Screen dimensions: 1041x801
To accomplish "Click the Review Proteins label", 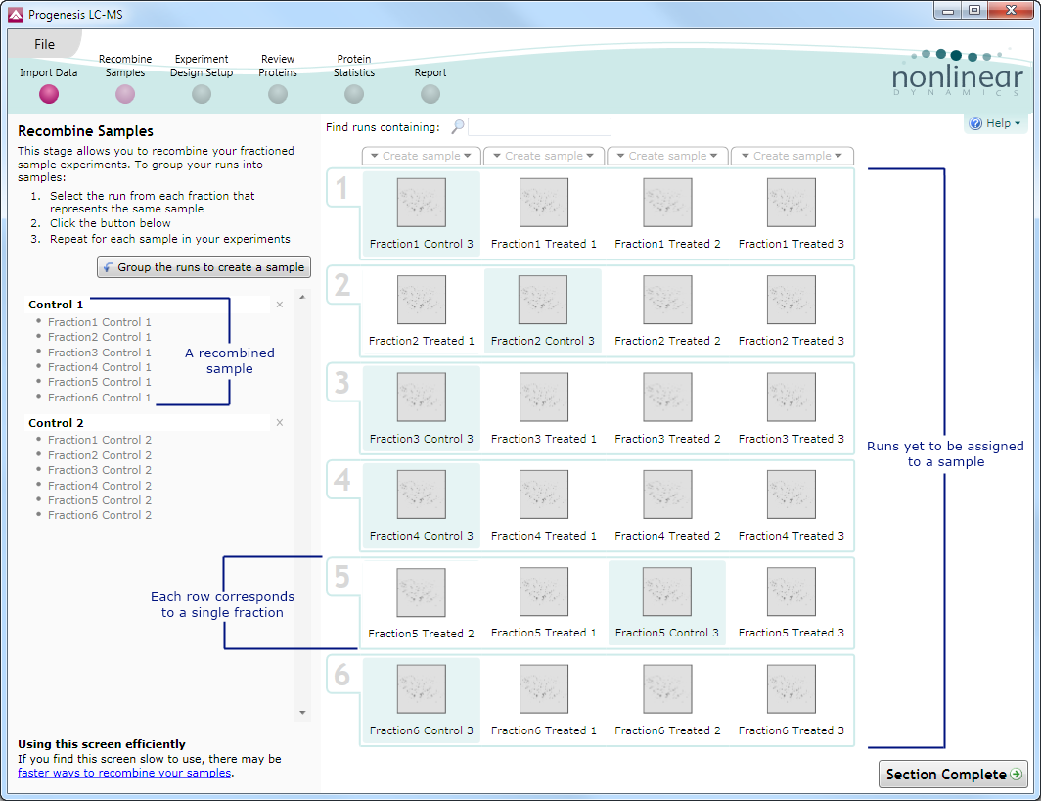I will coord(278,66).
